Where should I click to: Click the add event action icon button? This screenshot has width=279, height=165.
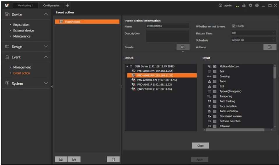click(x=61, y=159)
